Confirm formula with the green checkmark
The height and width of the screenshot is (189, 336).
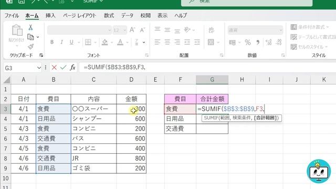64,68
